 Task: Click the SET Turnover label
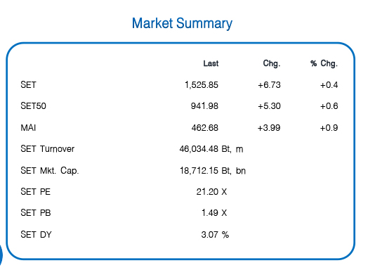pyautogui.click(x=48, y=149)
